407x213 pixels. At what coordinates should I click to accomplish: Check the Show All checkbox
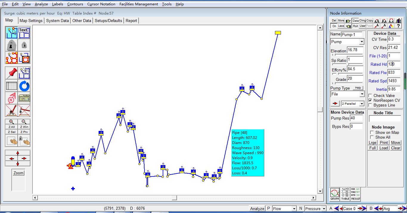pyautogui.click(x=372, y=137)
